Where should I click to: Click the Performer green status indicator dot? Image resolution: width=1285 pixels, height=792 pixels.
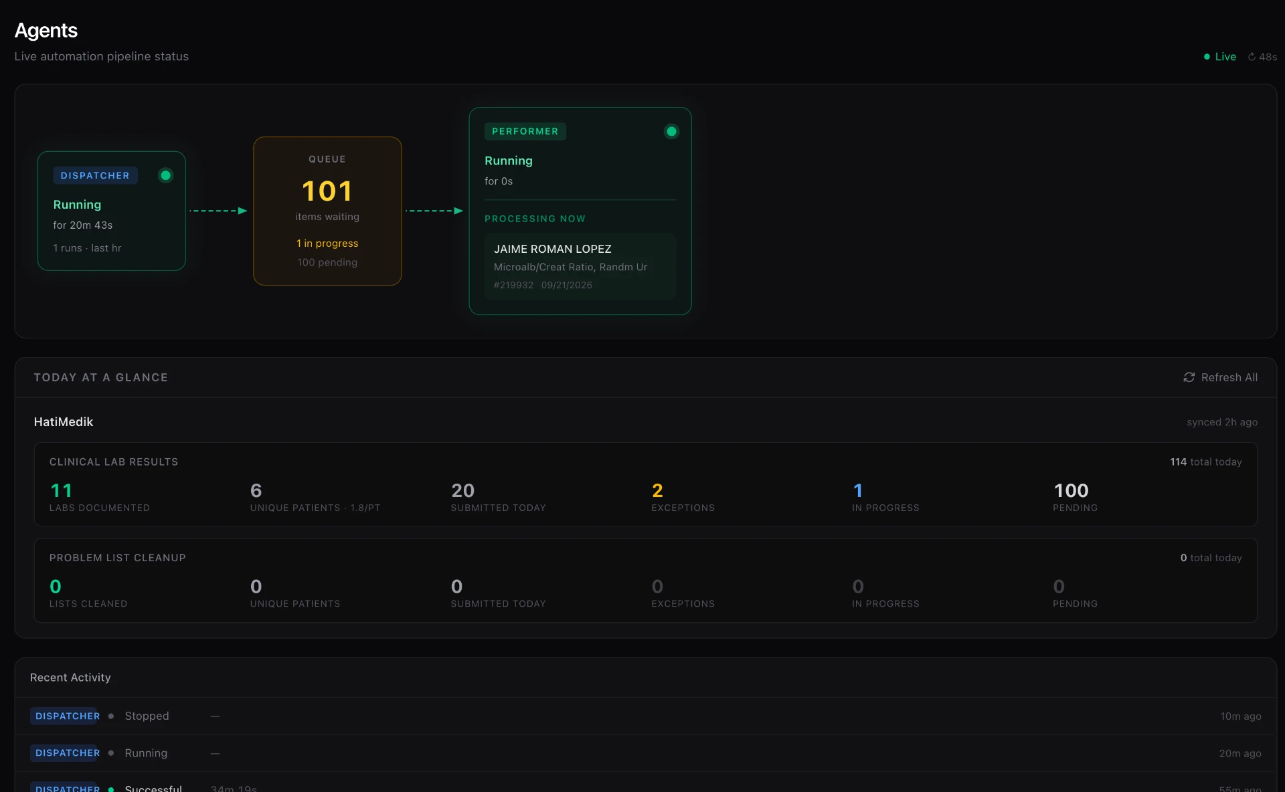pos(671,131)
